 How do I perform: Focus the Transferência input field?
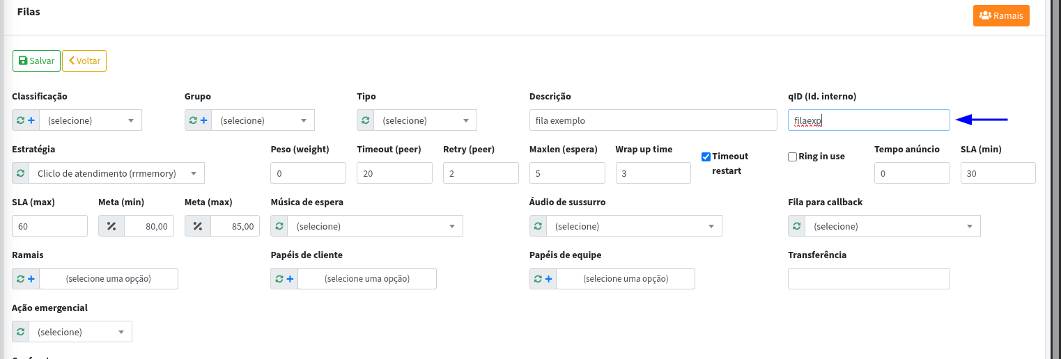coord(869,279)
